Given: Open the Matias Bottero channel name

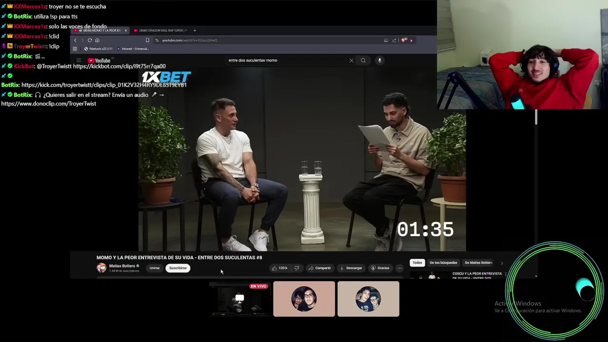Looking at the screenshot, I should coord(122,266).
